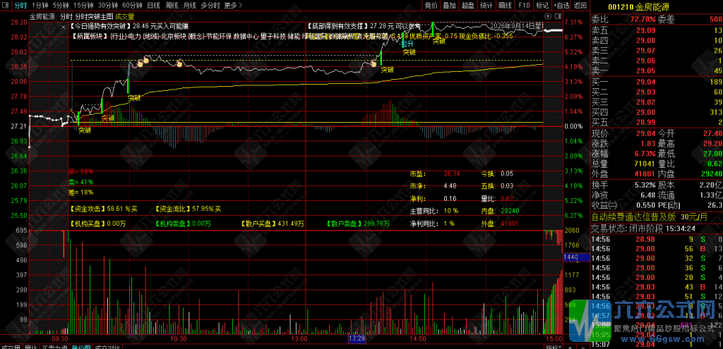Image resolution: width=723 pixels, height=349 pixels.
Task: Switch to 30分钟 chart
Action: coord(108,6)
